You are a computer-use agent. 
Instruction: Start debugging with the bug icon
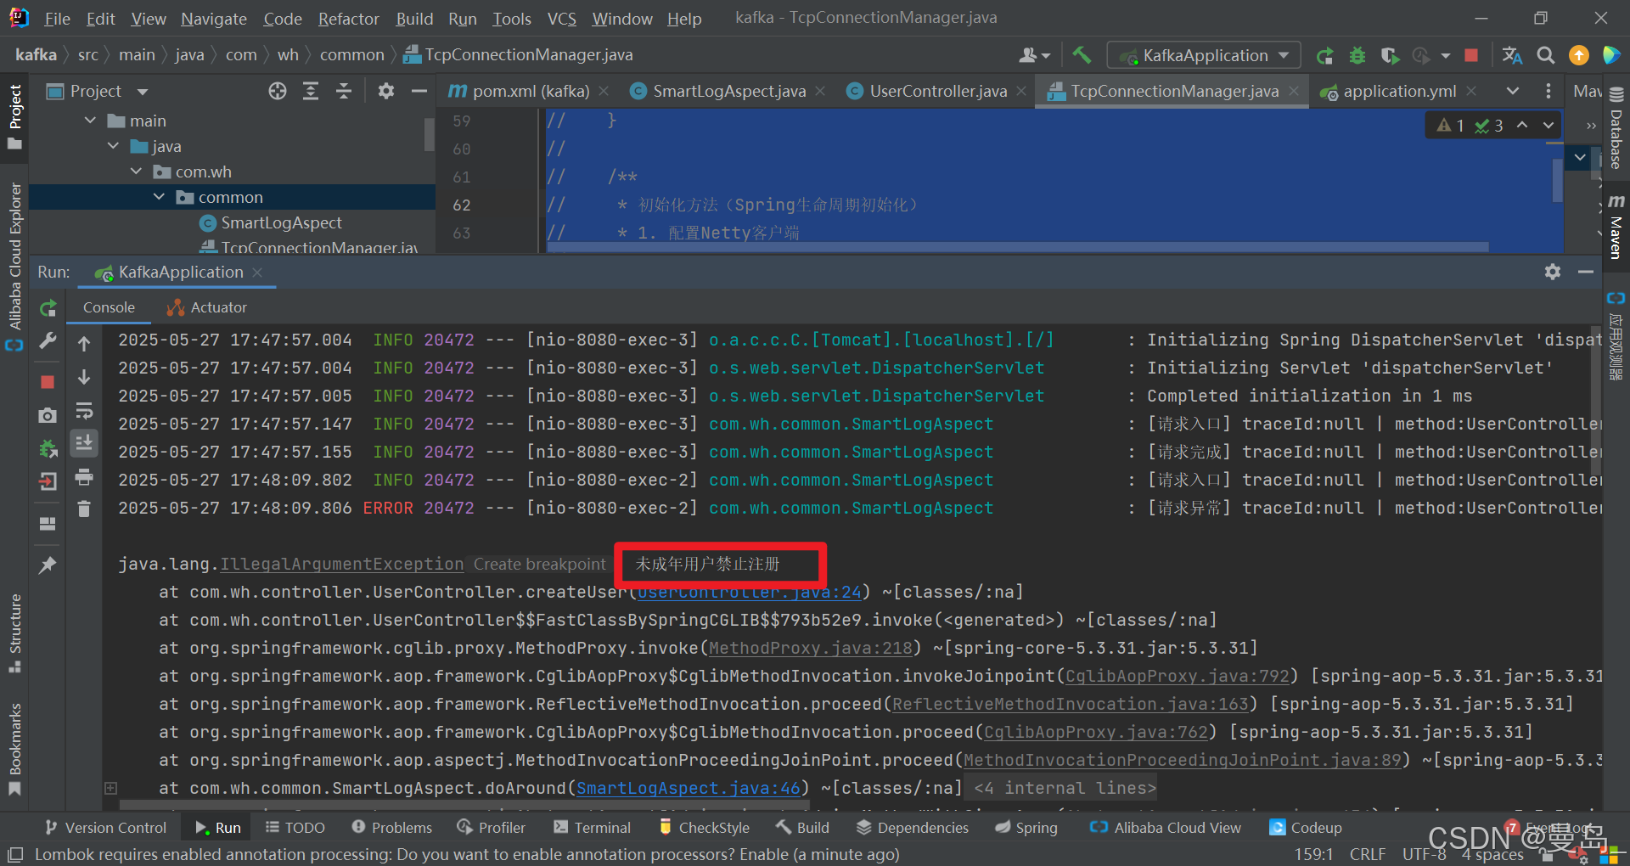(1357, 56)
